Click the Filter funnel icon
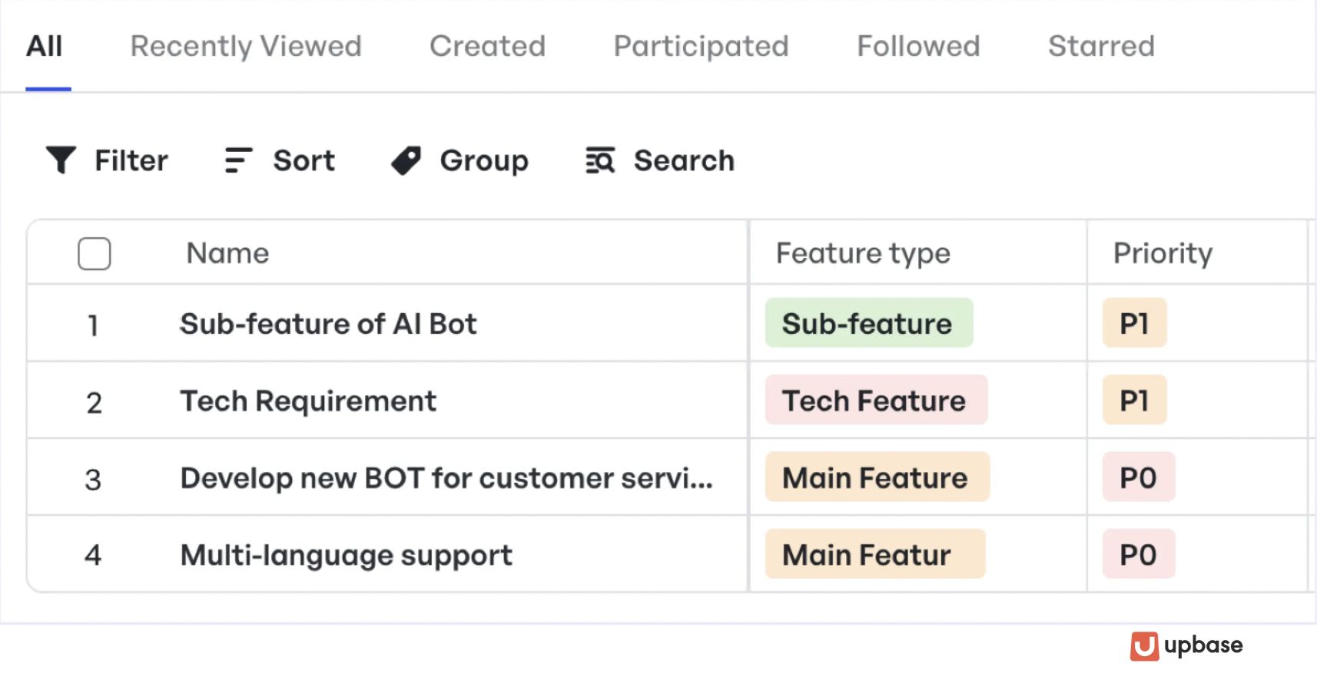1317x683 pixels. point(61,160)
